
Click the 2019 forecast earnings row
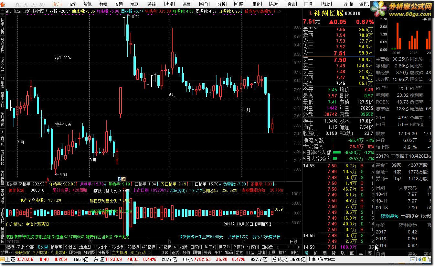pyautogui.click(x=403, y=245)
